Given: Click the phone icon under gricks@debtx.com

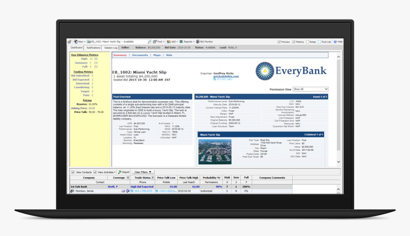Looking at the screenshot, I should pos(215,79).
